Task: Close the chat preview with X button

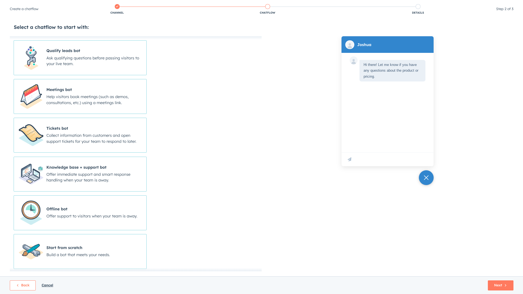Action: (x=426, y=178)
